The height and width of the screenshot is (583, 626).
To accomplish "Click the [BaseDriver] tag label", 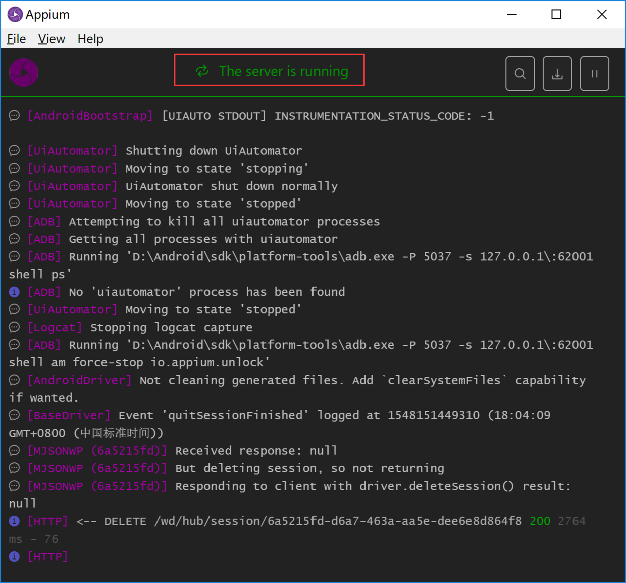I will pos(69,416).
